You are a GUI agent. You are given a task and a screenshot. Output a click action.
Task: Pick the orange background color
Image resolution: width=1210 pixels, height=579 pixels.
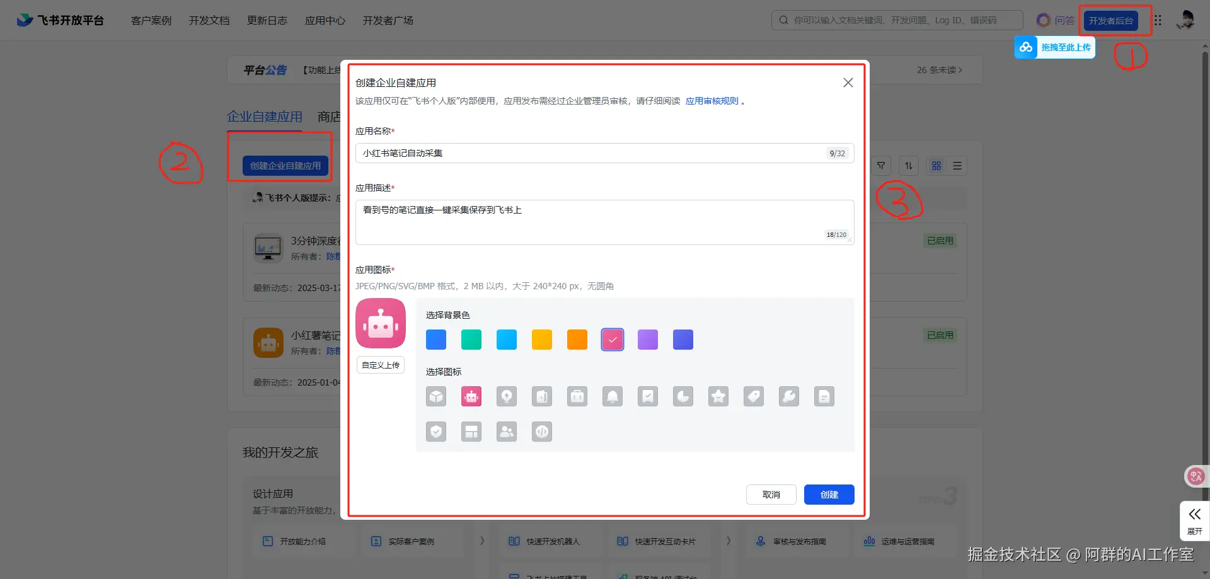coord(577,340)
